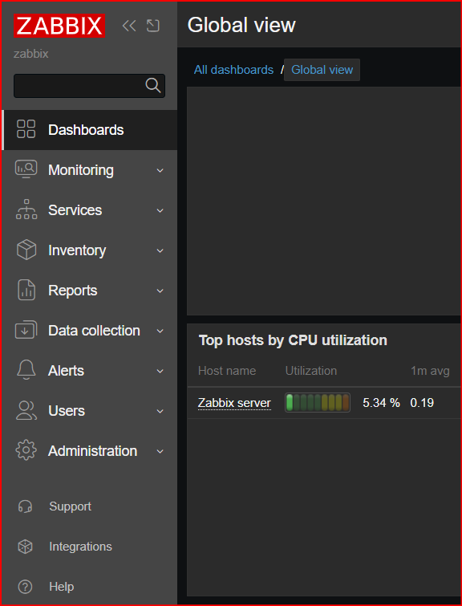The height and width of the screenshot is (606, 462).
Task: Click the Help question mark icon
Action: click(26, 587)
